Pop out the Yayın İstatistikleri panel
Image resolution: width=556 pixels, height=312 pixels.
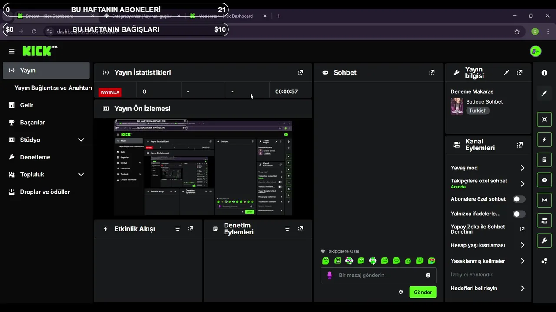pyautogui.click(x=300, y=73)
